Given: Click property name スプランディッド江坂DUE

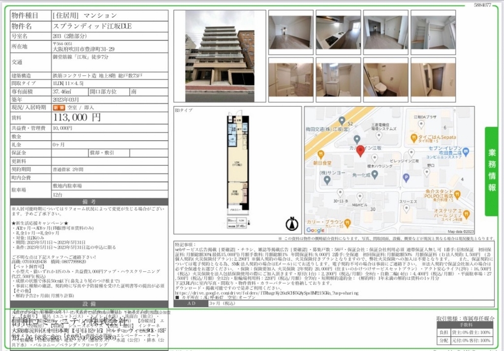Looking at the screenshot, I should (x=92, y=26).
